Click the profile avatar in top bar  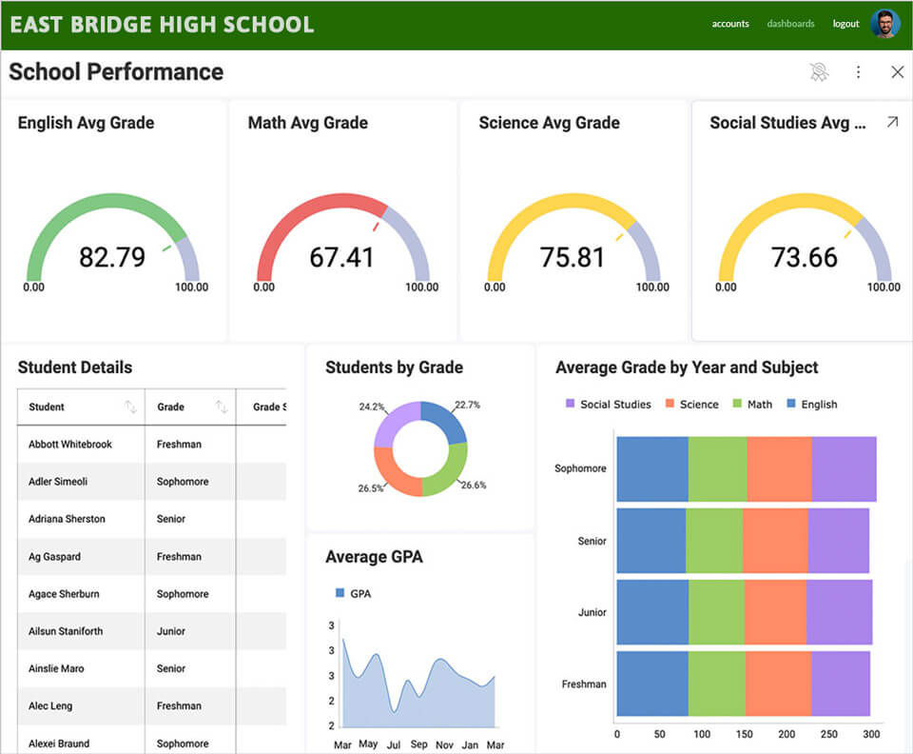click(884, 23)
